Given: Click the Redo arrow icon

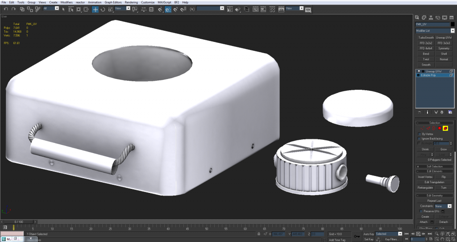Looking at the screenshot, I should (x=13, y=9).
